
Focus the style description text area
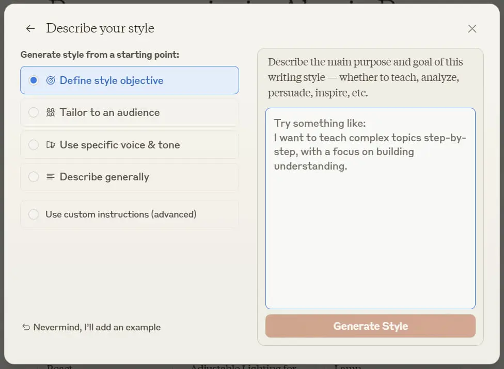(x=370, y=209)
